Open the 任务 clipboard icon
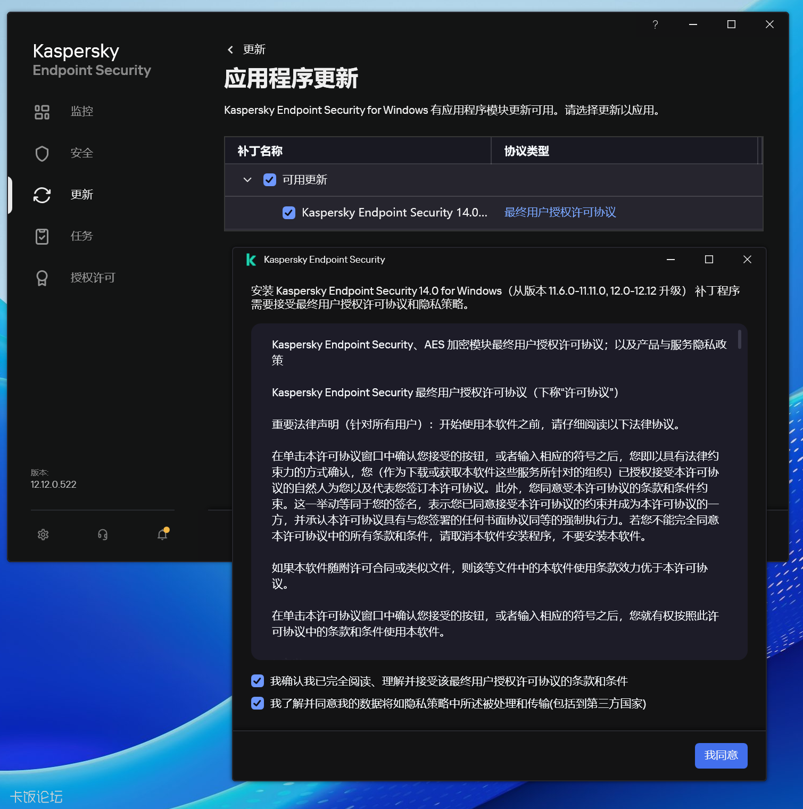803x809 pixels. point(42,236)
